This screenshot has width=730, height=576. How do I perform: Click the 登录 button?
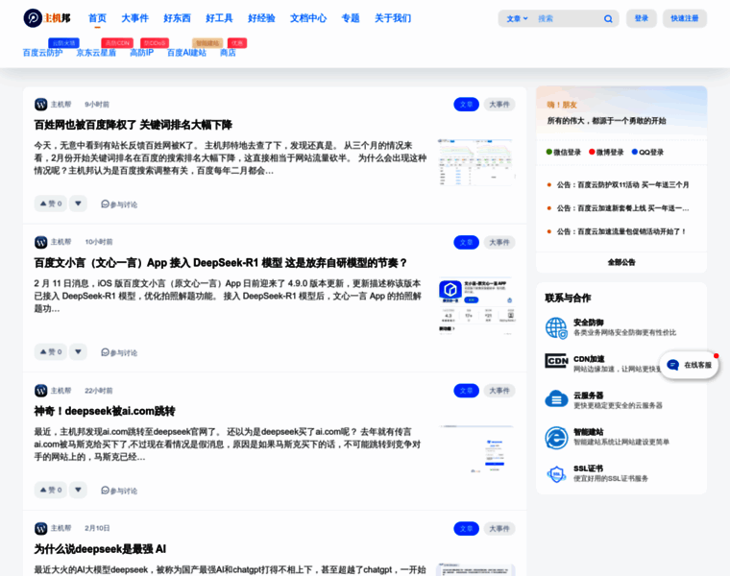point(641,18)
